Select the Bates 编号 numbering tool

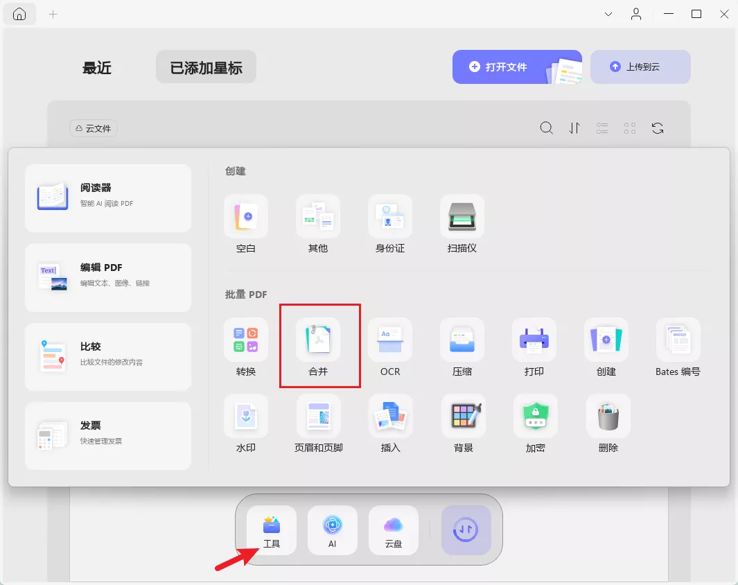click(x=678, y=347)
